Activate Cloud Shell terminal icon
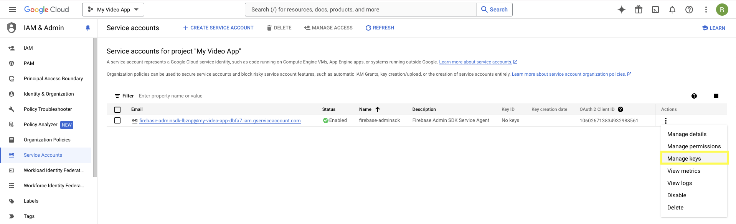This screenshot has width=736, height=224. click(x=655, y=10)
